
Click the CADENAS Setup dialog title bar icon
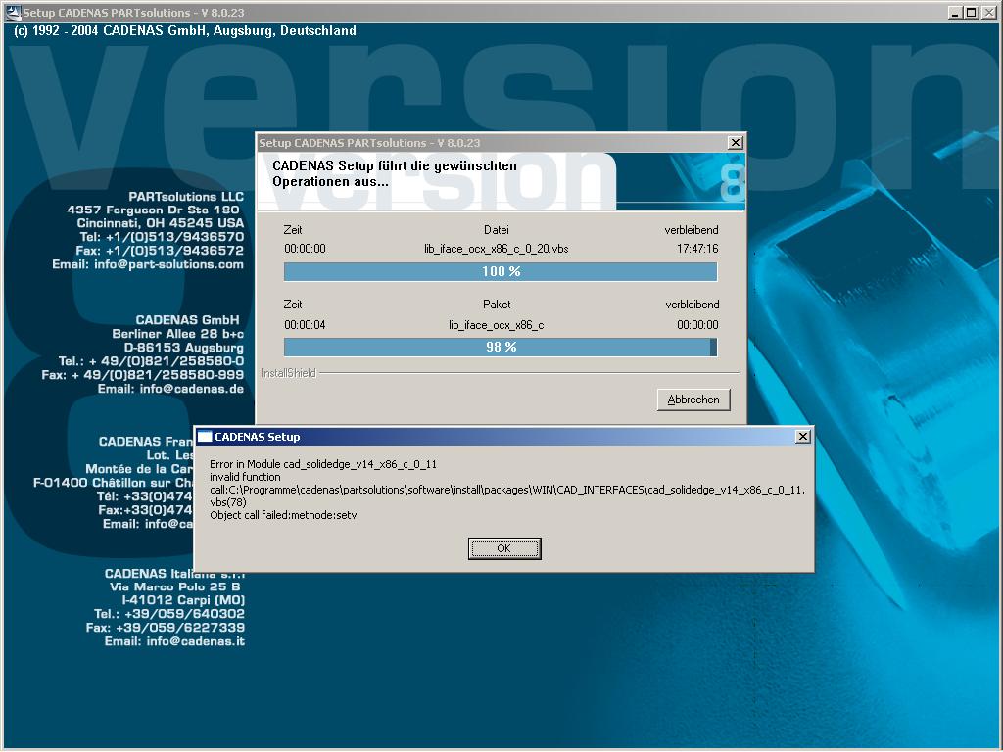204,437
